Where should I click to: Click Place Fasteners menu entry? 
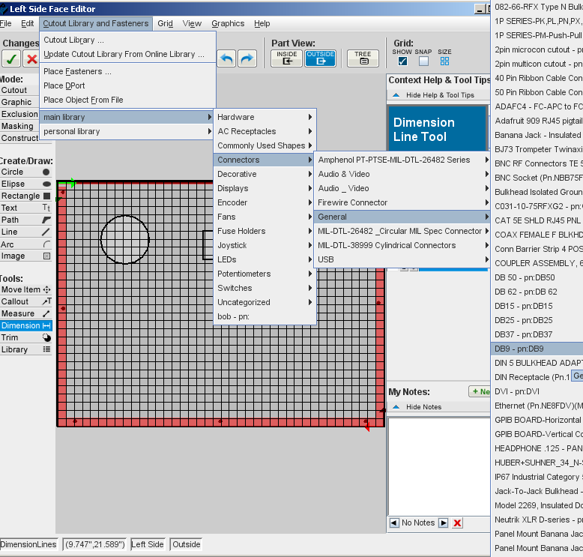77,72
